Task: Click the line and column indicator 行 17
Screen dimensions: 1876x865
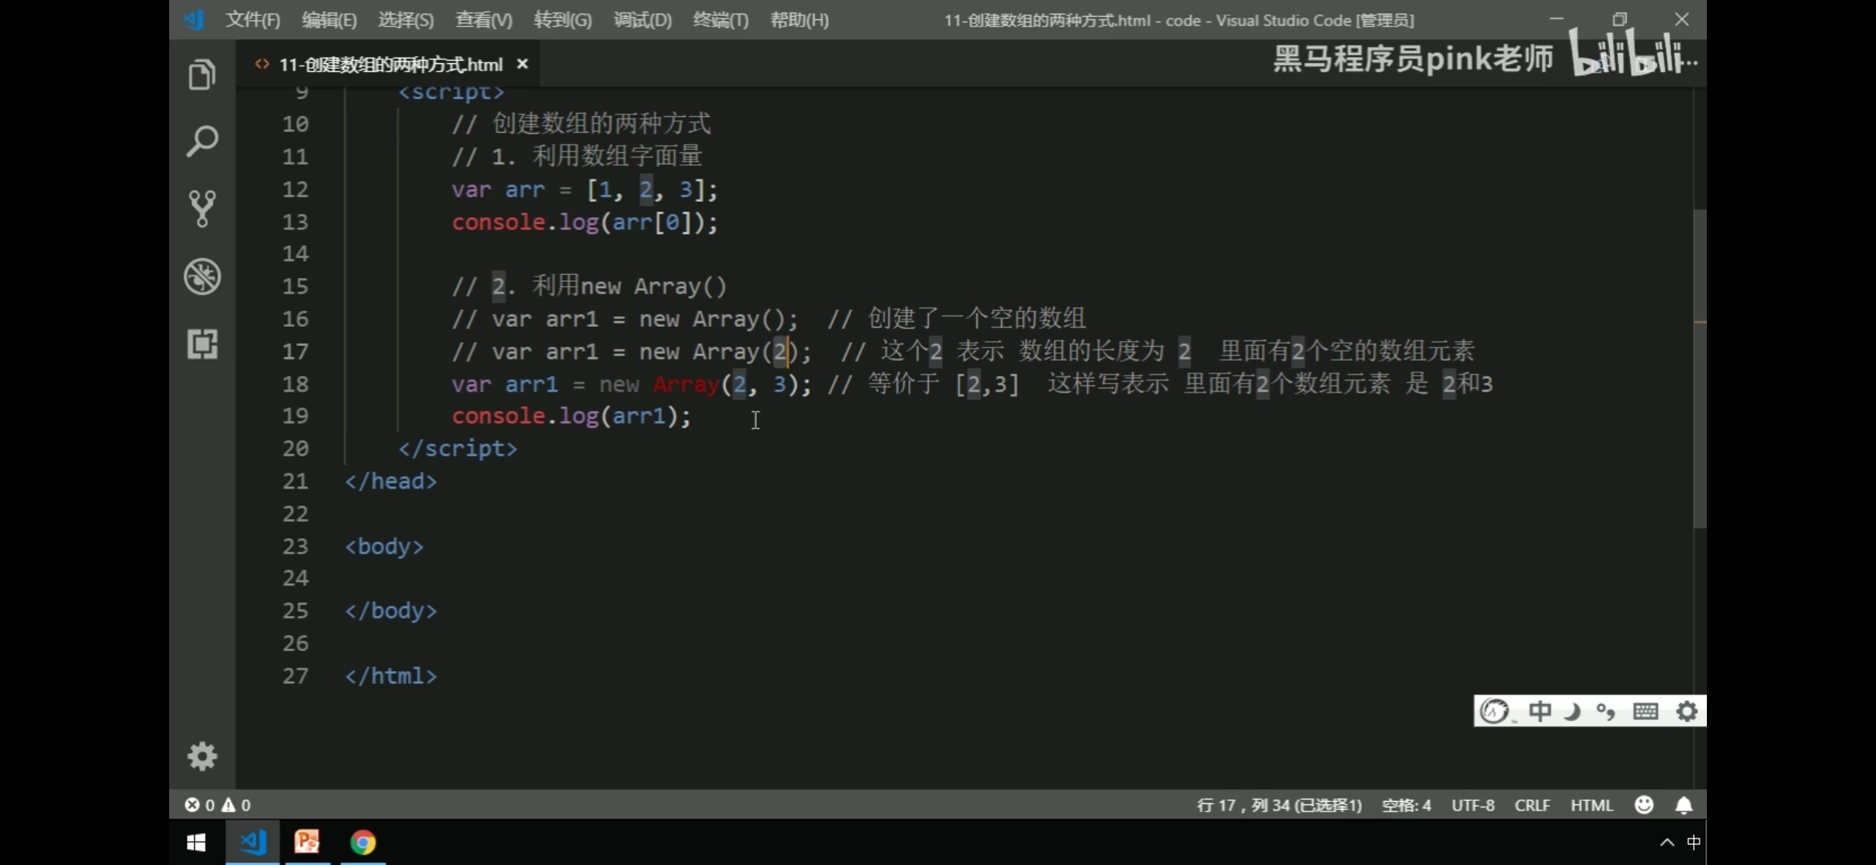Action: pos(1279,805)
